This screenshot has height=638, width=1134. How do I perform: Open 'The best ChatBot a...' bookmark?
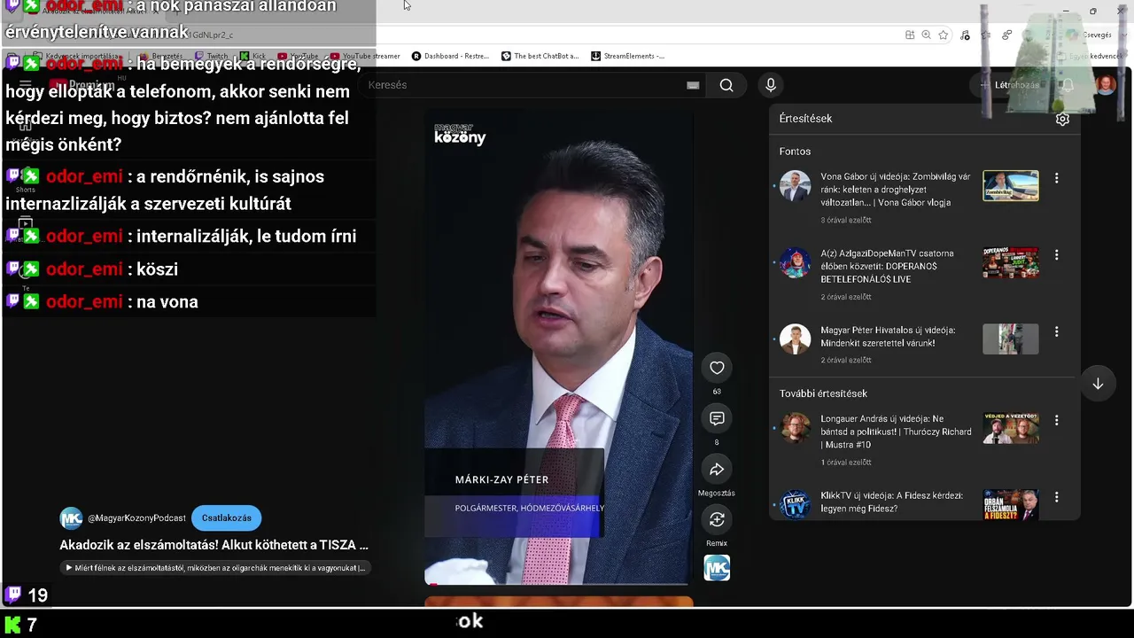[540, 56]
